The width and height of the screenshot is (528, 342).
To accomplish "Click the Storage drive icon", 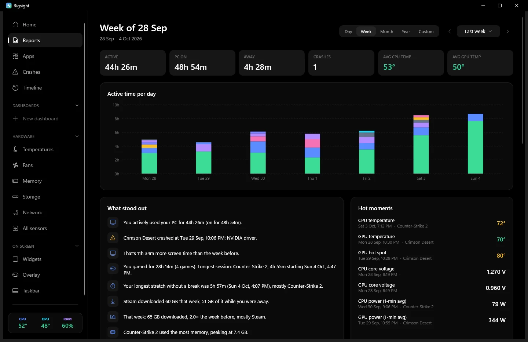I will (x=15, y=197).
